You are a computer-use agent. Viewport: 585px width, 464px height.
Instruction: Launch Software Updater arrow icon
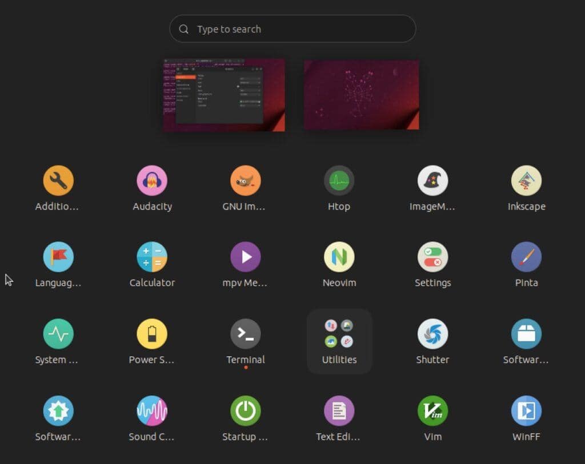coord(58,411)
